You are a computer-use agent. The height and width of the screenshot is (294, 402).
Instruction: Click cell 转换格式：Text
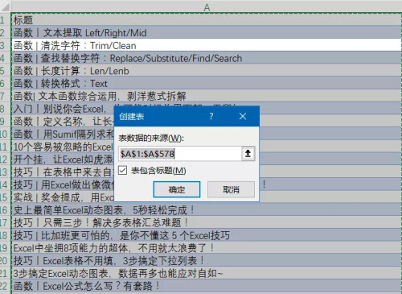point(207,83)
